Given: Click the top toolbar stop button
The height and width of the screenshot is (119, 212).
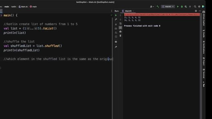Looking at the screenshot, I should 190,7.
